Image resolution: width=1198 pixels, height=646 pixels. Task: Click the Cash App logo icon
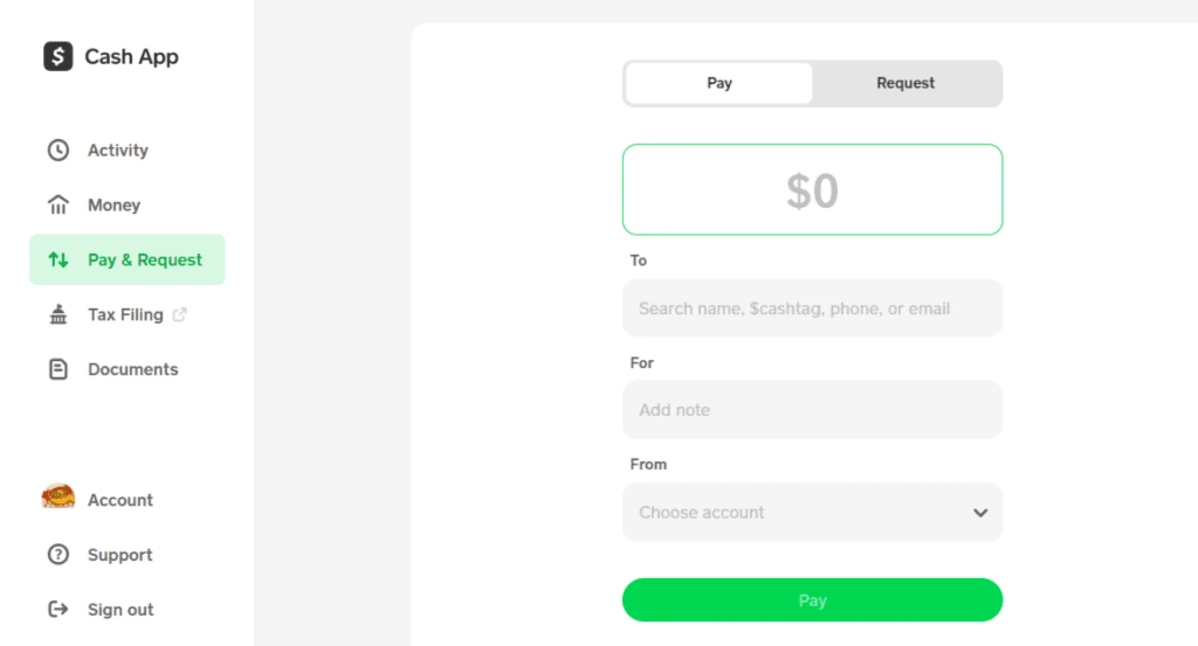coord(57,56)
